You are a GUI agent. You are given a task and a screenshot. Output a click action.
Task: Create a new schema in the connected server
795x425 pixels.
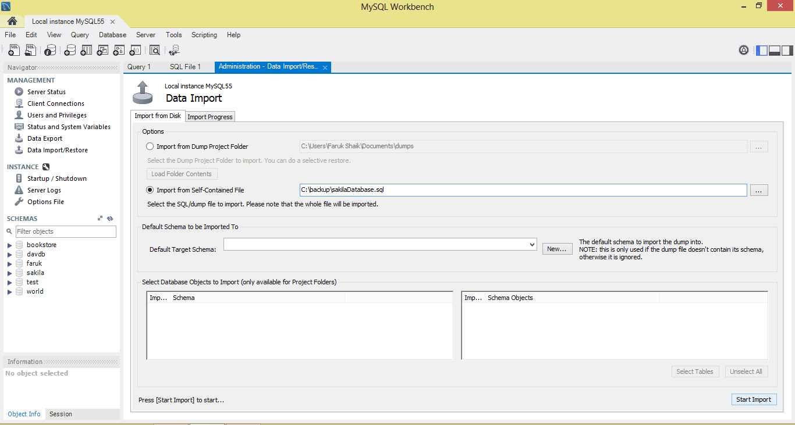pos(69,50)
